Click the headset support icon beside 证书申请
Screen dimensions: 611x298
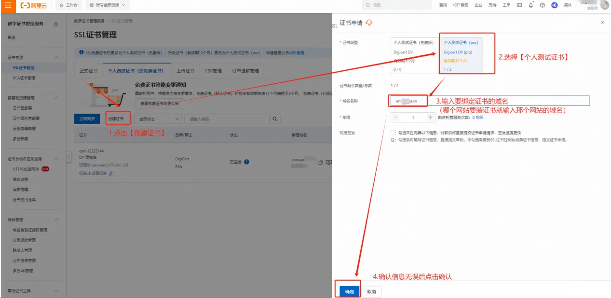pos(369,23)
